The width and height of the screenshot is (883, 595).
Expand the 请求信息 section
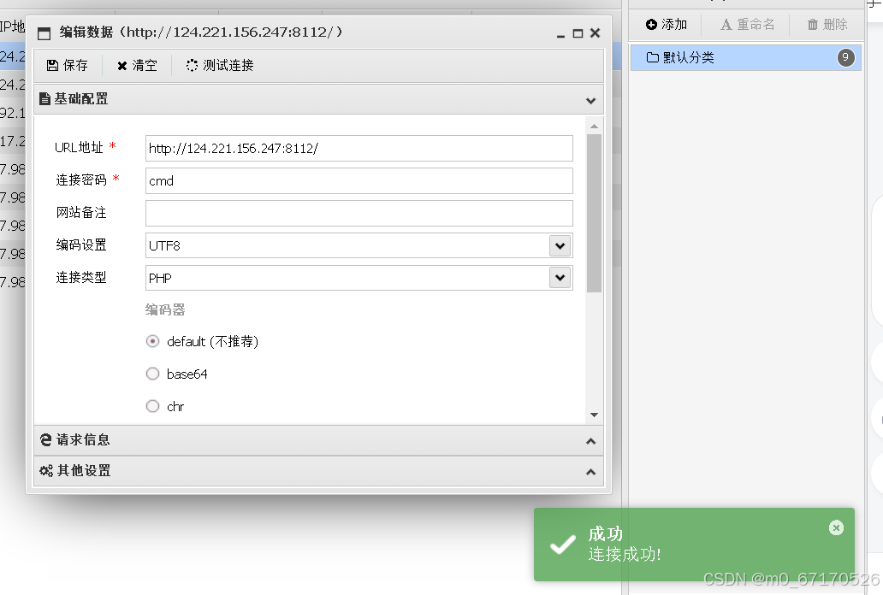pyautogui.click(x=590, y=439)
